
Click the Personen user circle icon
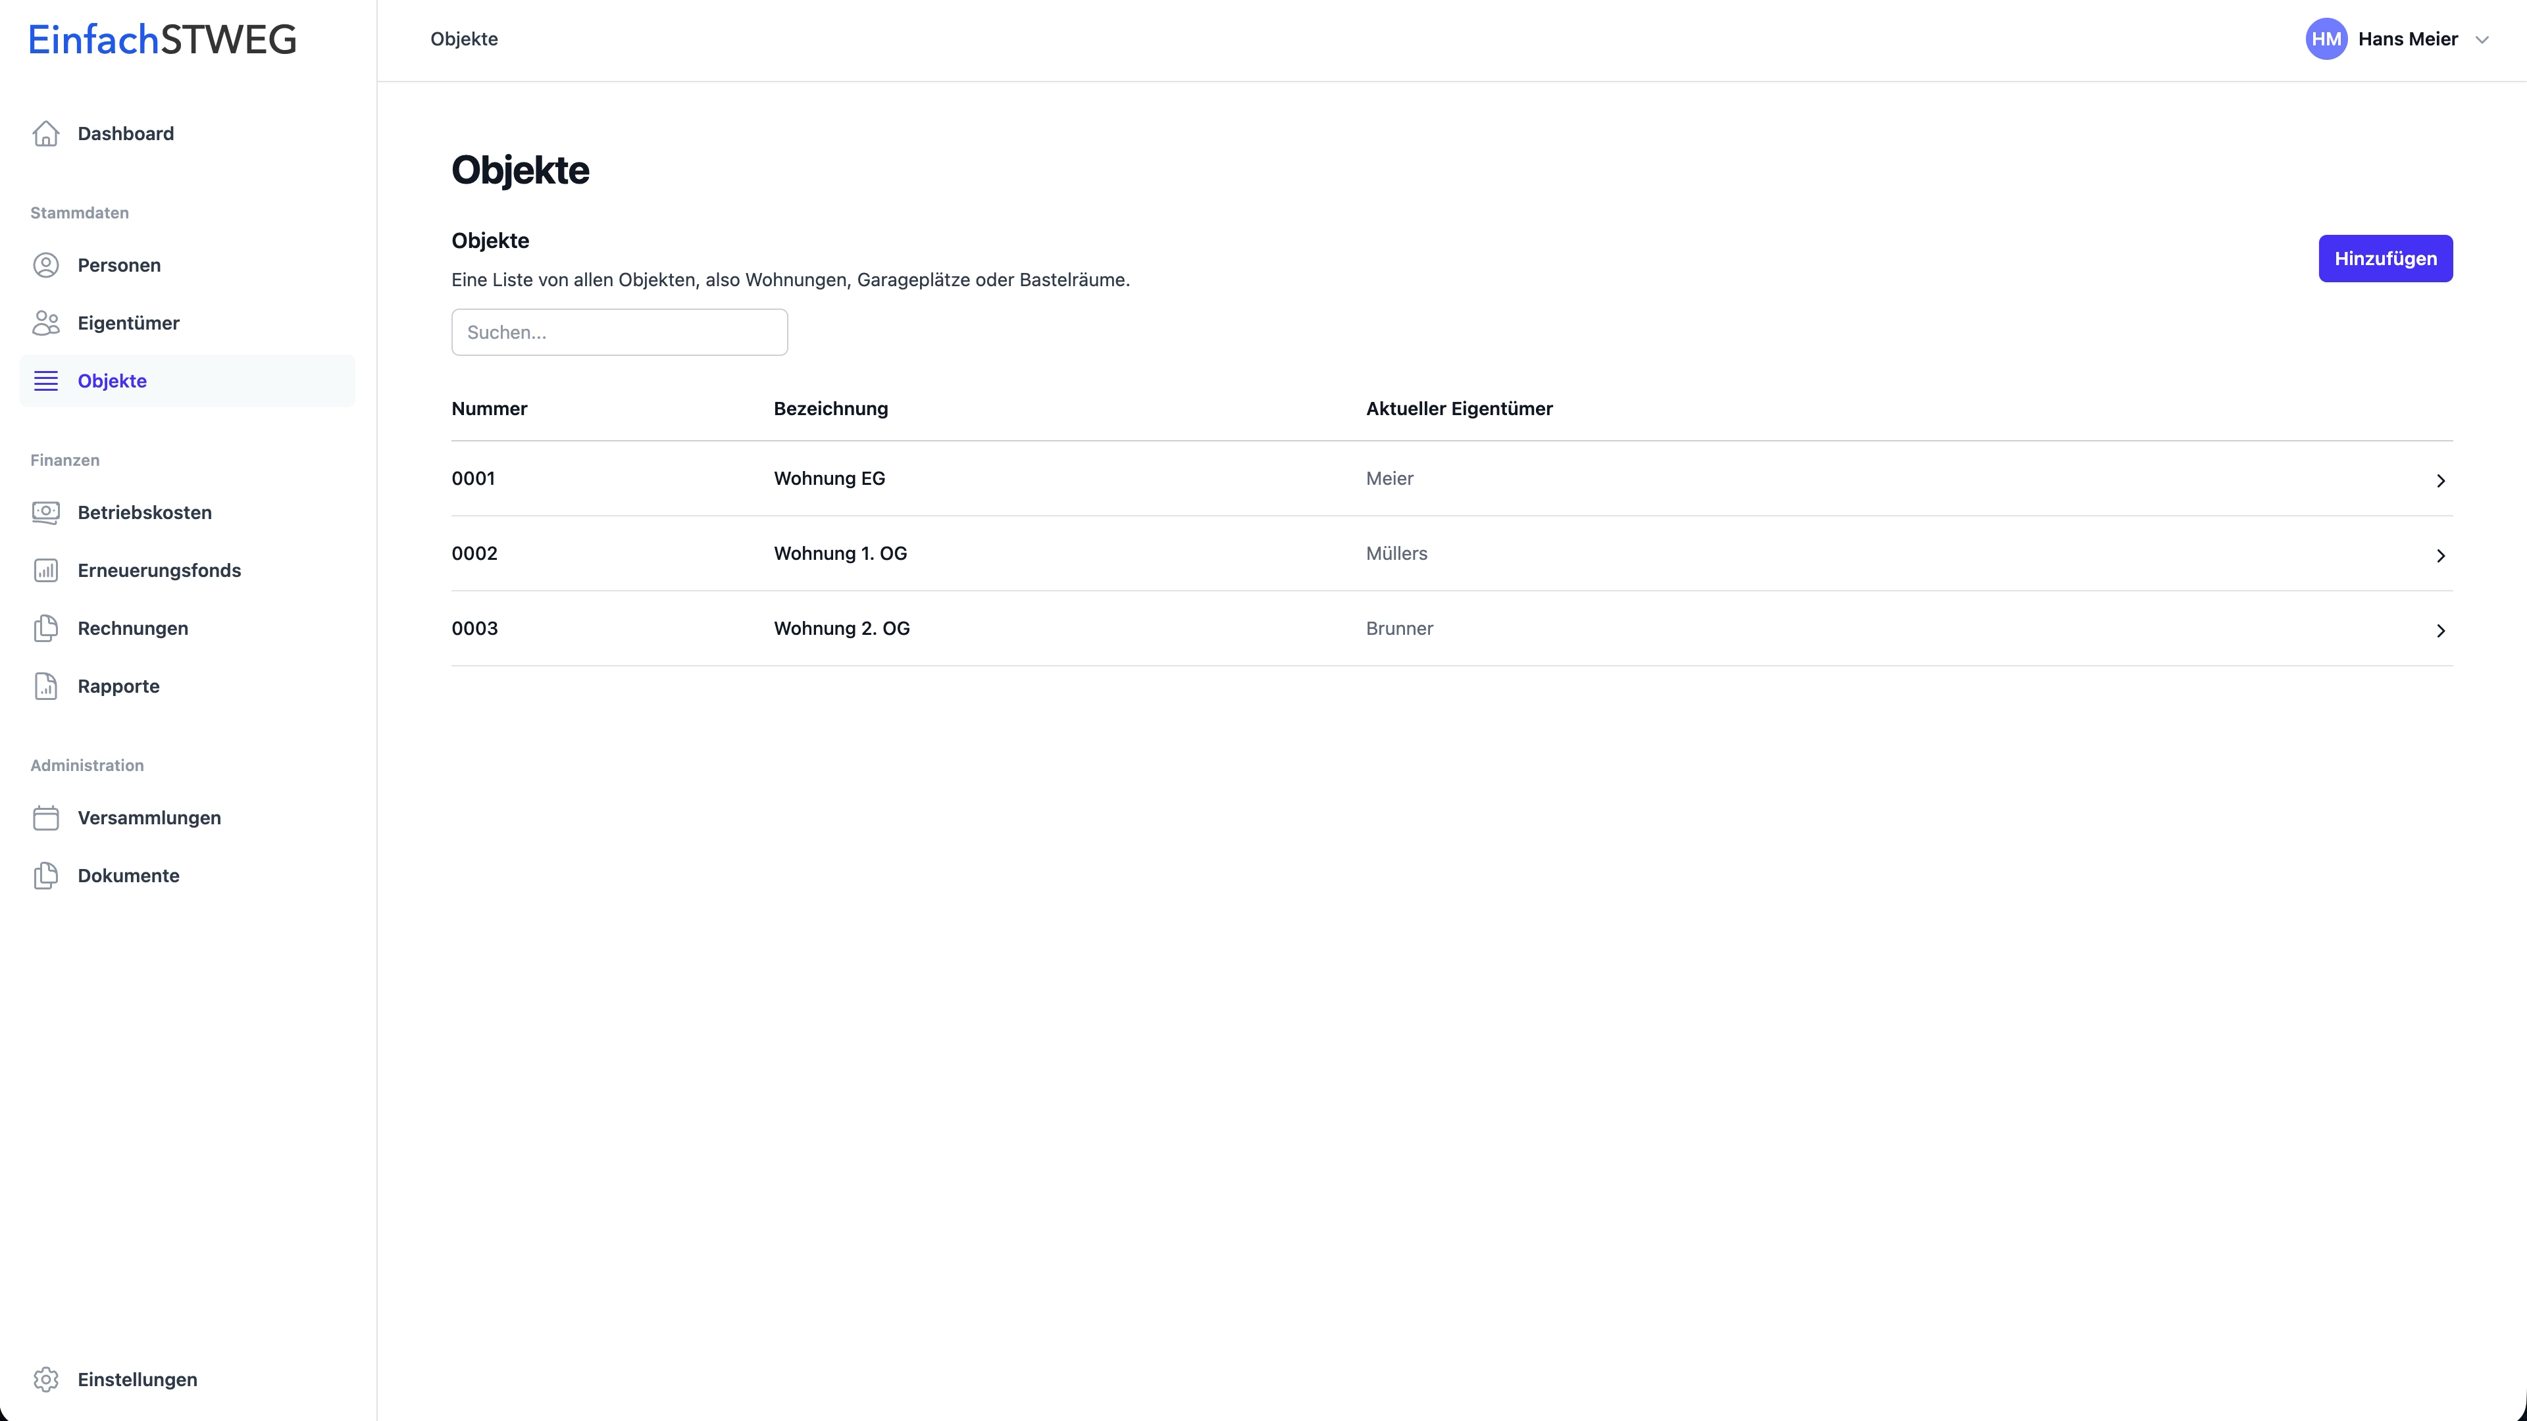coord(46,264)
